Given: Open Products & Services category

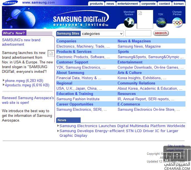Looking at the screenshot, I should pyautogui.click(x=74, y=51).
